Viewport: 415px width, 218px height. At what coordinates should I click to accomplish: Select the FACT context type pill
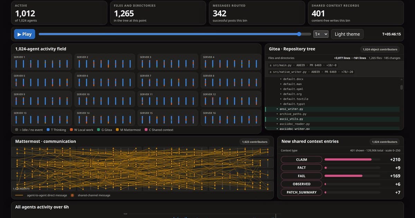(302, 167)
